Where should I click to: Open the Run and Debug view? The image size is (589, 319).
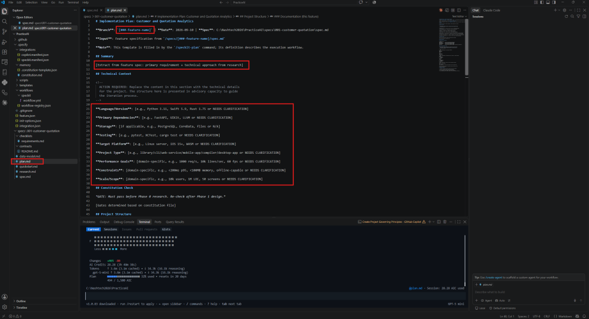point(5,42)
